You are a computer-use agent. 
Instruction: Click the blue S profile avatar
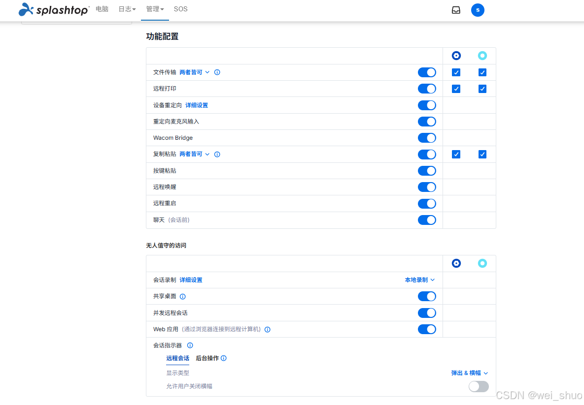478,9
